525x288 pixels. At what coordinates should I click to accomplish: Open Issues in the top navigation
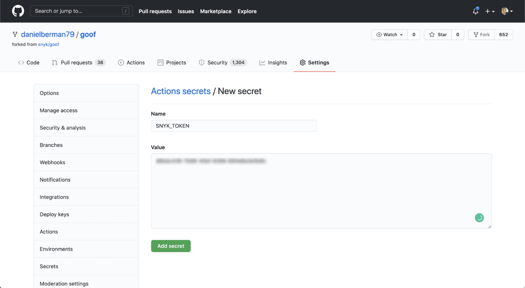coord(186,11)
